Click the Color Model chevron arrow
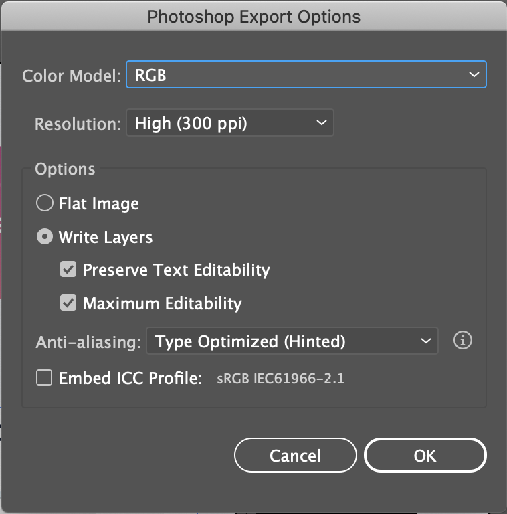The image size is (507, 514). 474,75
